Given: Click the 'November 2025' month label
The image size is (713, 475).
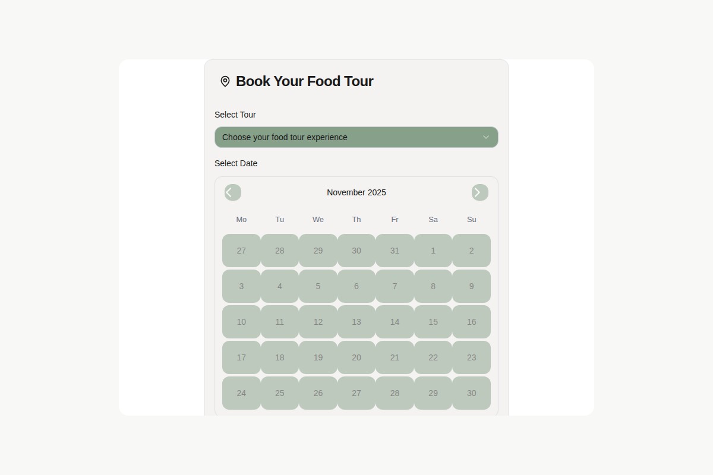Looking at the screenshot, I should click(356, 192).
